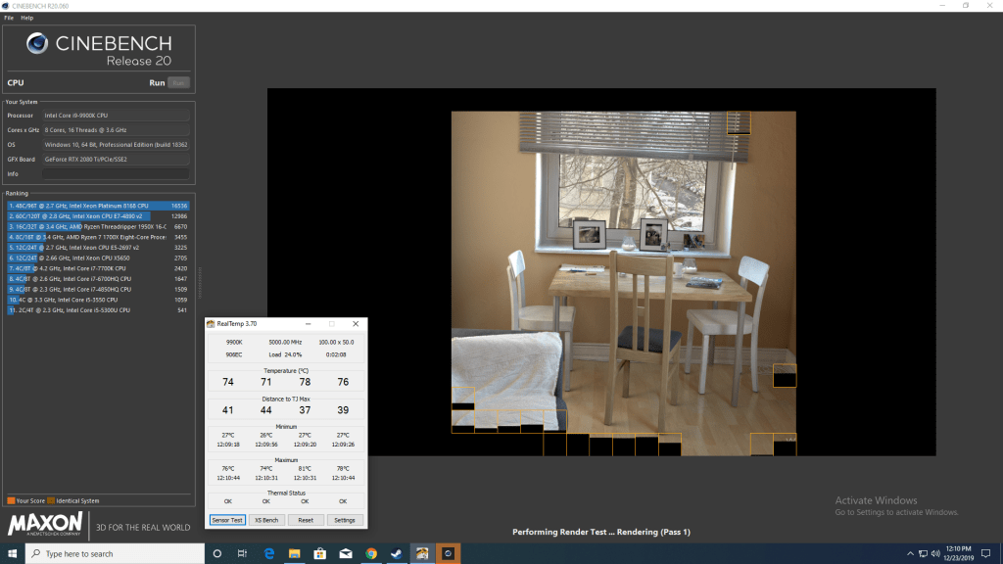Click the Info input field
Image resolution: width=1003 pixels, height=564 pixels.
click(116, 174)
